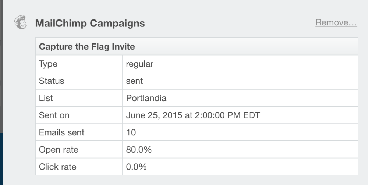368x185 pixels.
Task: Select the emails sent count of 10
Action: pyautogui.click(x=131, y=132)
